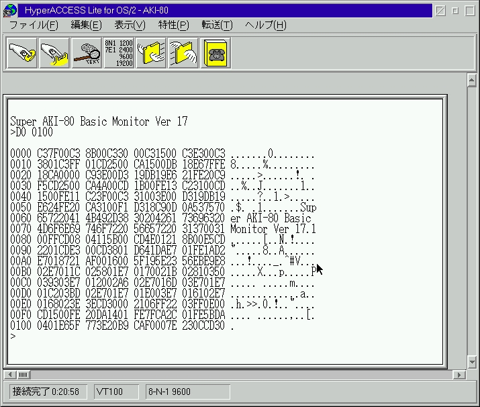Click the horizontal scrollbar thumb
Image resolution: width=480 pixels, height=407 pixels.
pos(23,375)
